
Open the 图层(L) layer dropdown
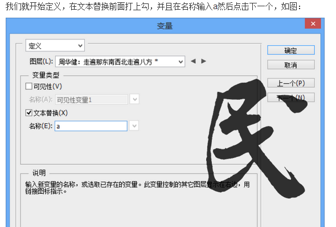click(120, 62)
